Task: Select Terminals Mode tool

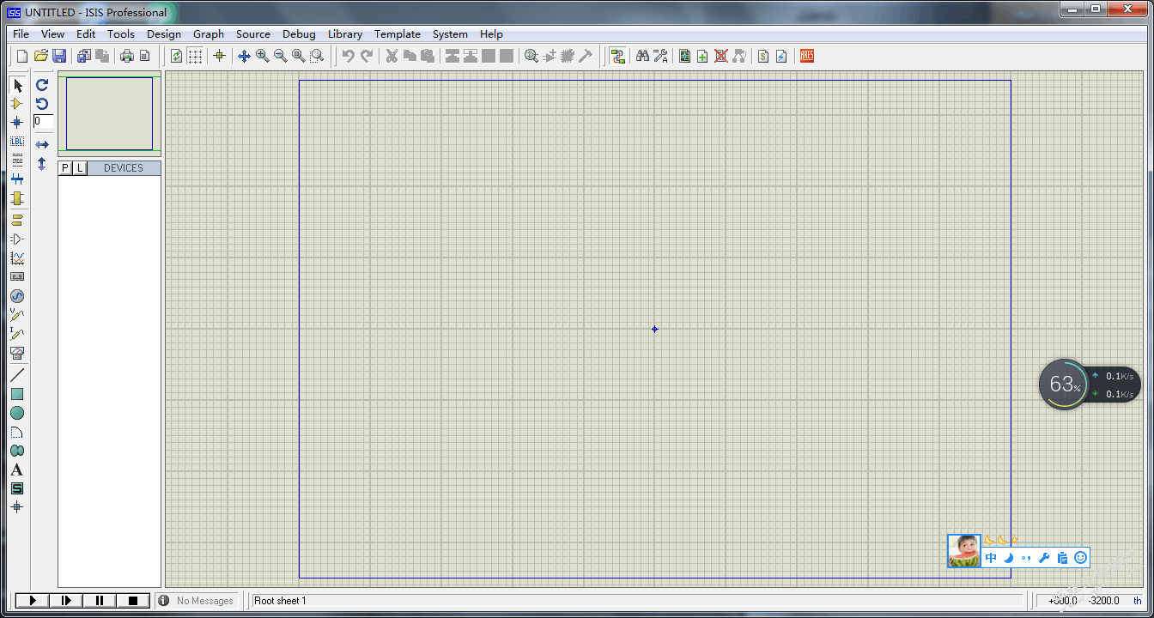Action: (17, 221)
